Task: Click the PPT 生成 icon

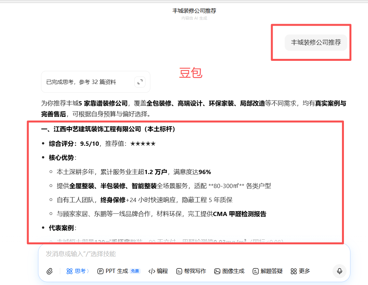Action: (100, 271)
